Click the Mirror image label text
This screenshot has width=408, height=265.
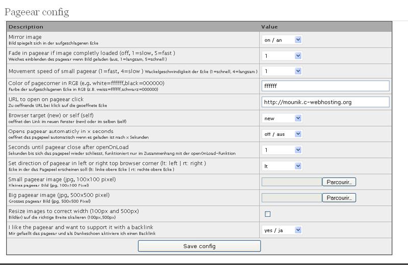pos(25,37)
